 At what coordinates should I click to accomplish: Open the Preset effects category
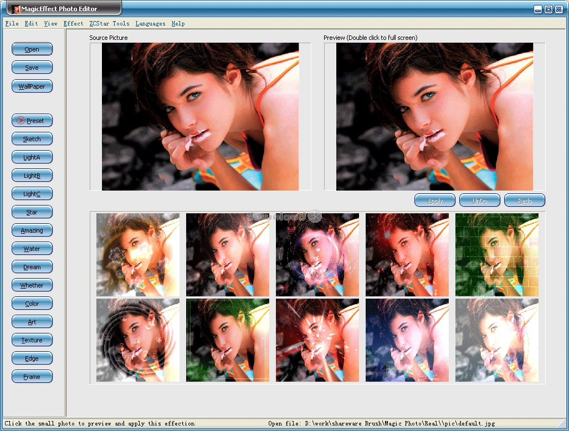pyautogui.click(x=32, y=121)
